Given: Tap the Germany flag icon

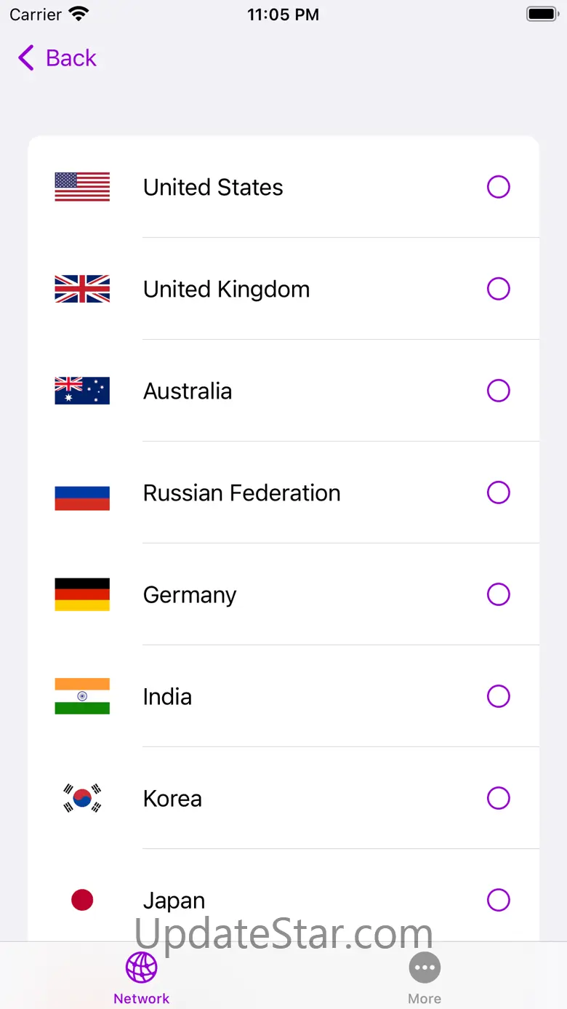Looking at the screenshot, I should coord(82,594).
